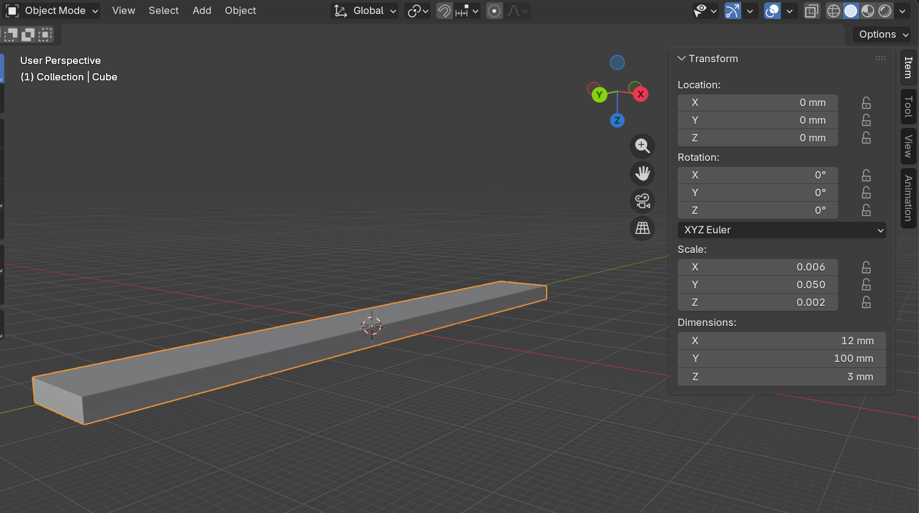Open the Options popover button

(x=882, y=35)
